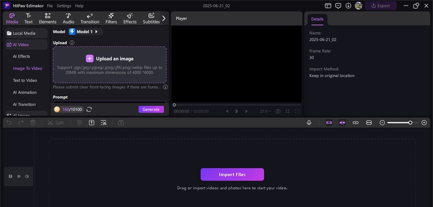This screenshot has height=207, width=433.
Task: Play the video preview
Action: point(237,111)
